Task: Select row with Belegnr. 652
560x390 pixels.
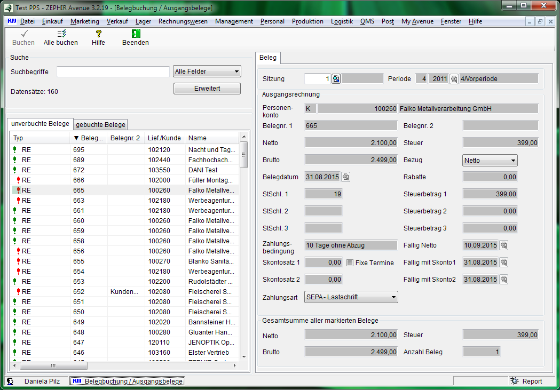Action: click(x=79, y=292)
